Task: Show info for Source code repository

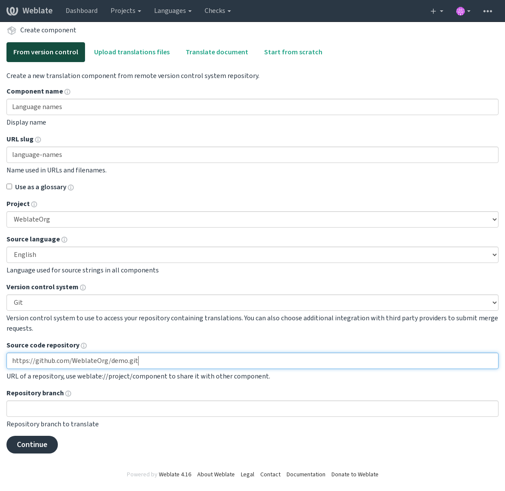Action: click(84, 346)
